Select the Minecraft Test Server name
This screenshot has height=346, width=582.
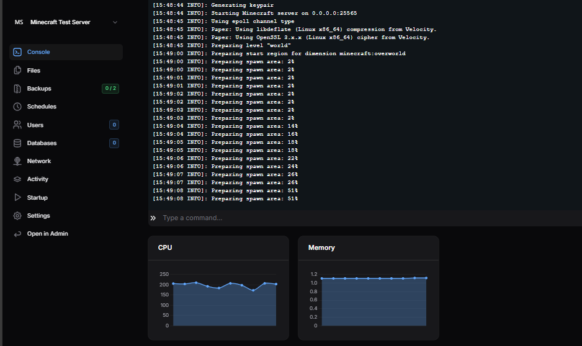60,22
